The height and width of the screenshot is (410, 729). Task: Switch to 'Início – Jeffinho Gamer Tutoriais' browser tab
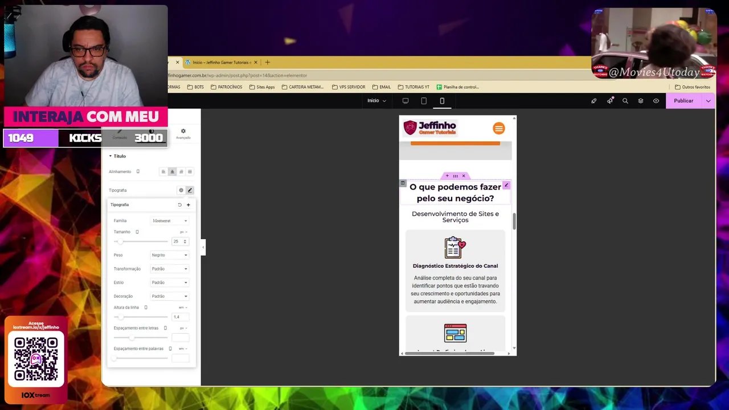click(222, 62)
